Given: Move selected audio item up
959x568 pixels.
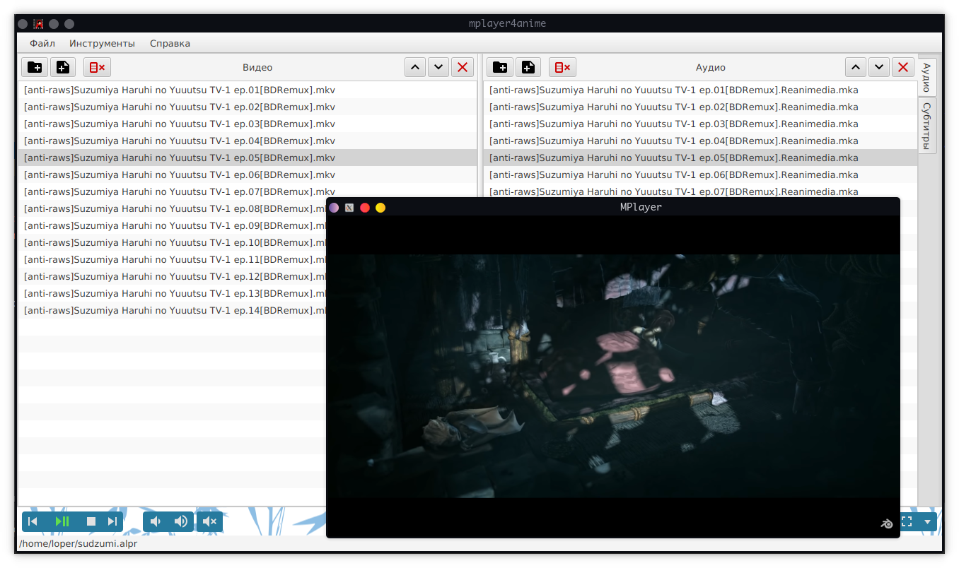Looking at the screenshot, I should coord(856,67).
